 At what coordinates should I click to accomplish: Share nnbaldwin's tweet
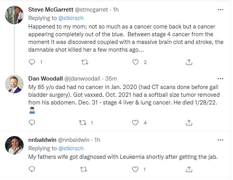click(x=189, y=169)
